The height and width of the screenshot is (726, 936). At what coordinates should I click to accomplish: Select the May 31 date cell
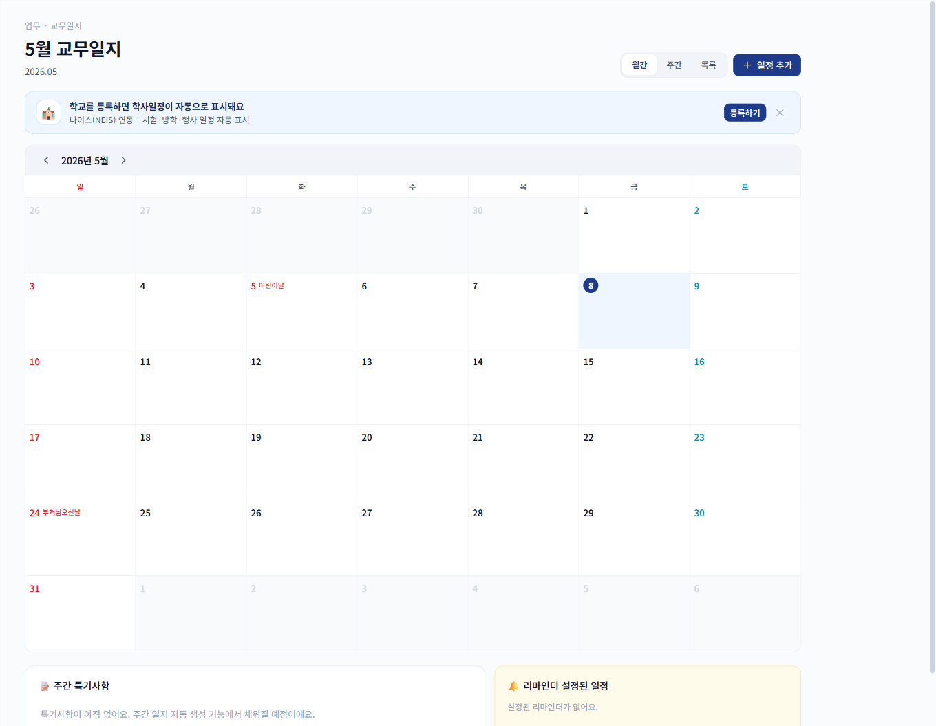pos(80,614)
